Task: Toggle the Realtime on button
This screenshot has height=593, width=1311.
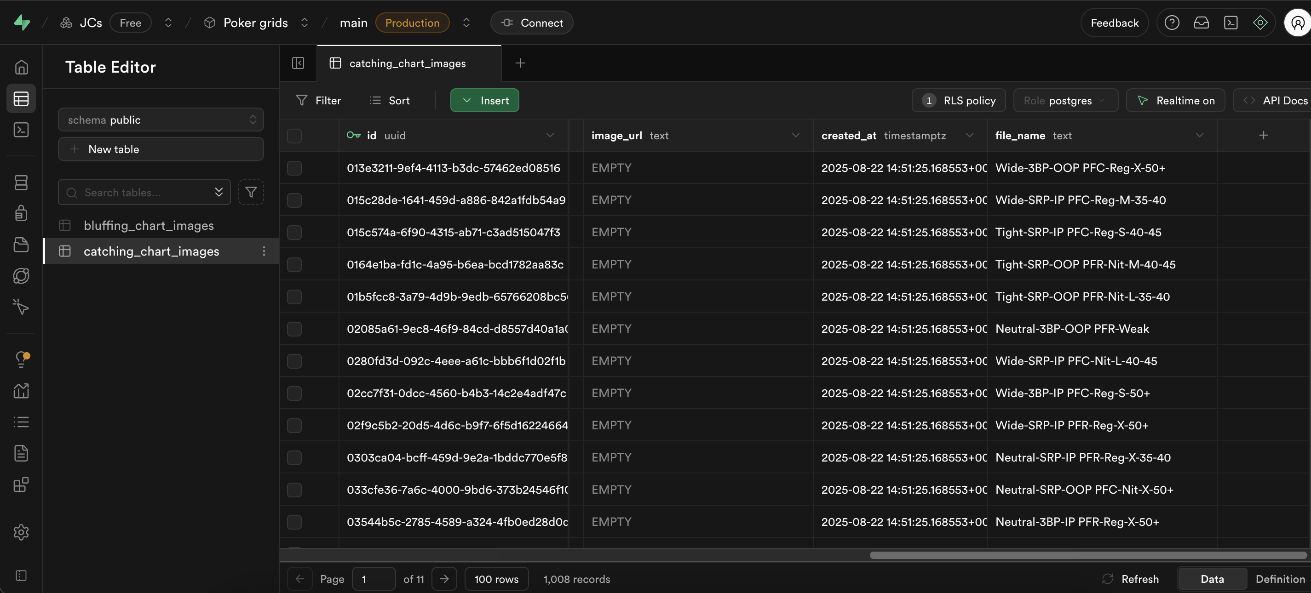Action: [1176, 100]
